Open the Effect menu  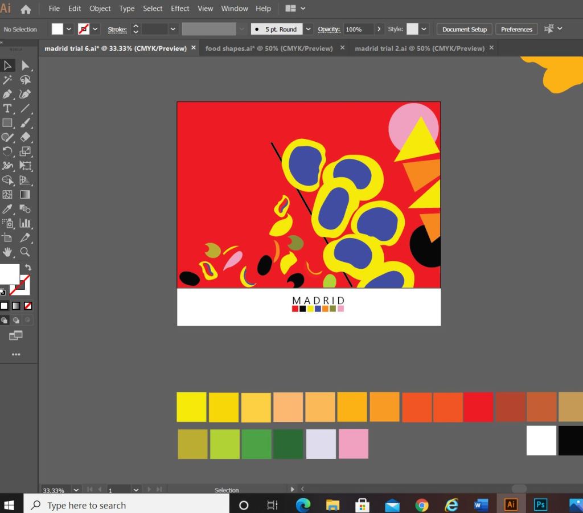[180, 9]
